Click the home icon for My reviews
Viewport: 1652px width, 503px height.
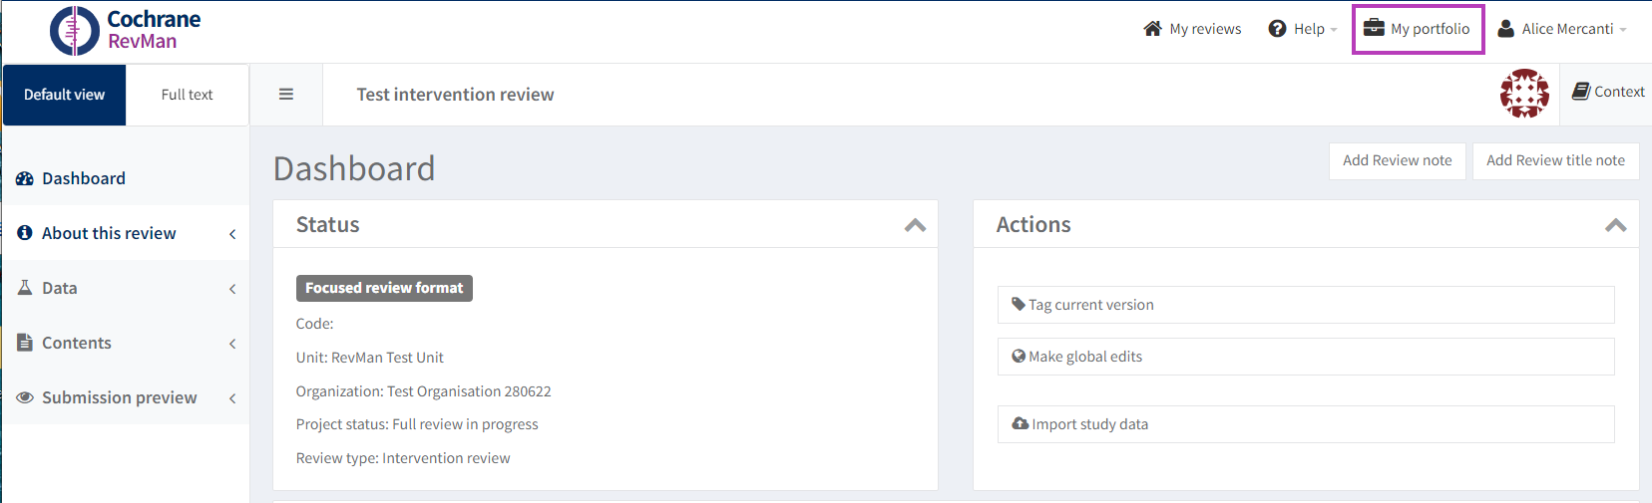click(x=1153, y=29)
